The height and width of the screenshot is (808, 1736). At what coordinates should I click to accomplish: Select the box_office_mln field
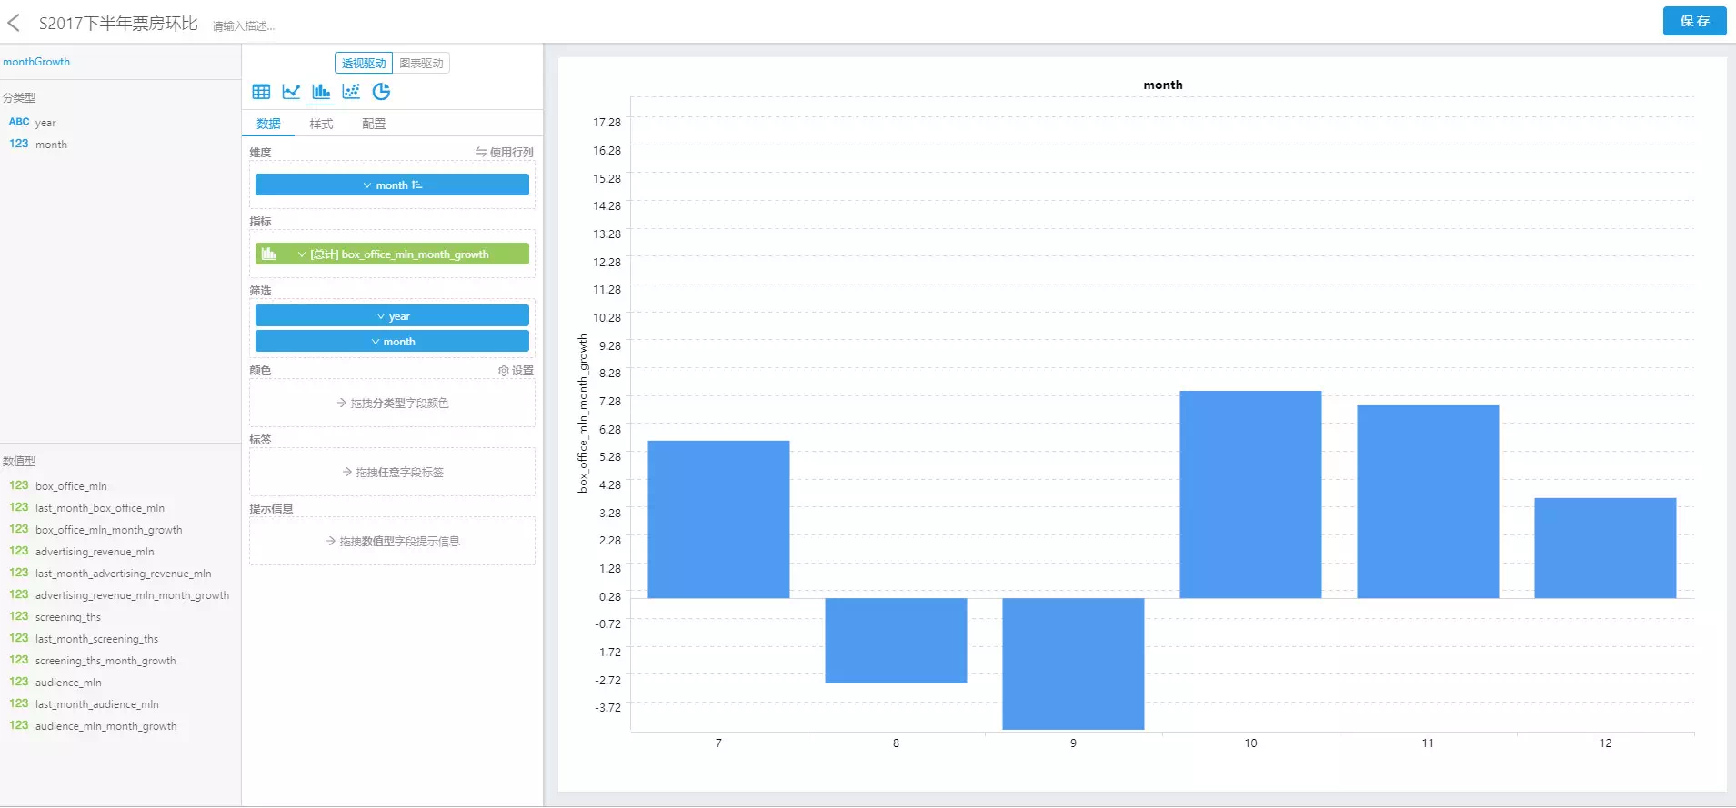[x=71, y=486]
